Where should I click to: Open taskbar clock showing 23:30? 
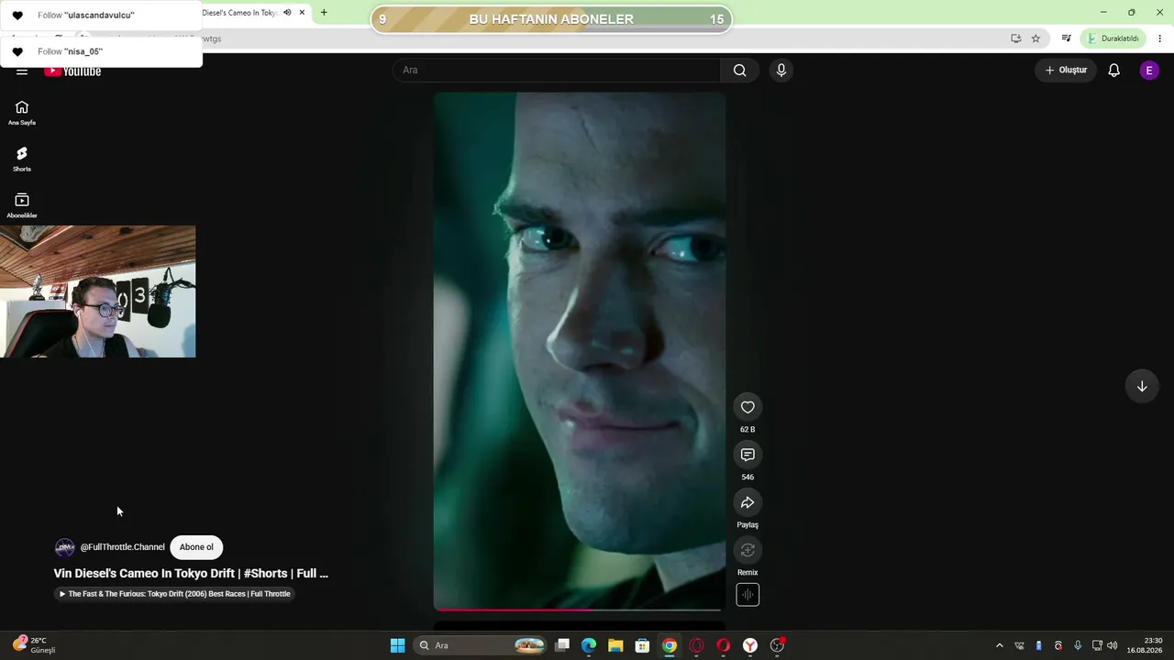click(1145, 645)
